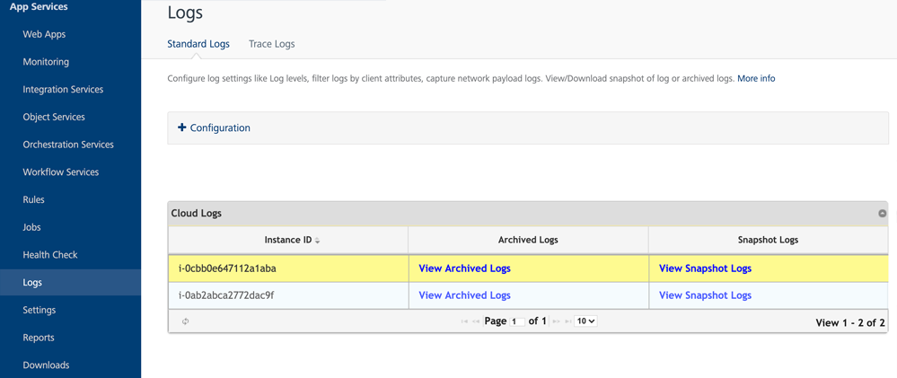Go to previous page icon
The image size is (897, 378).
click(x=476, y=321)
